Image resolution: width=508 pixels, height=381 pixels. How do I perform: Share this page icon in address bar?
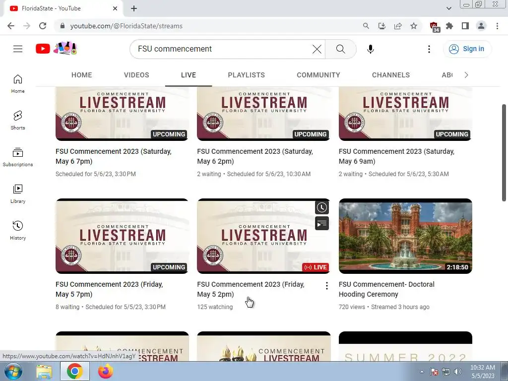[x=398, y=26]
